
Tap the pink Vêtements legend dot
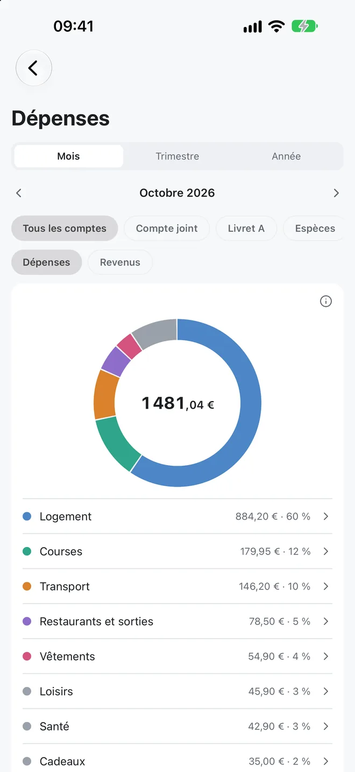coord(27,656)
